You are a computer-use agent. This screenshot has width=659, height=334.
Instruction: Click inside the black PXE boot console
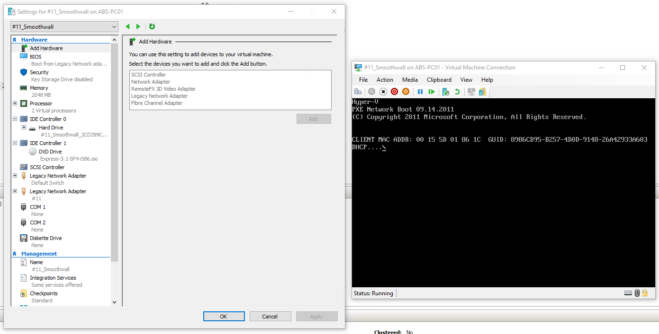pyautogui.click(x=503, y=193)
